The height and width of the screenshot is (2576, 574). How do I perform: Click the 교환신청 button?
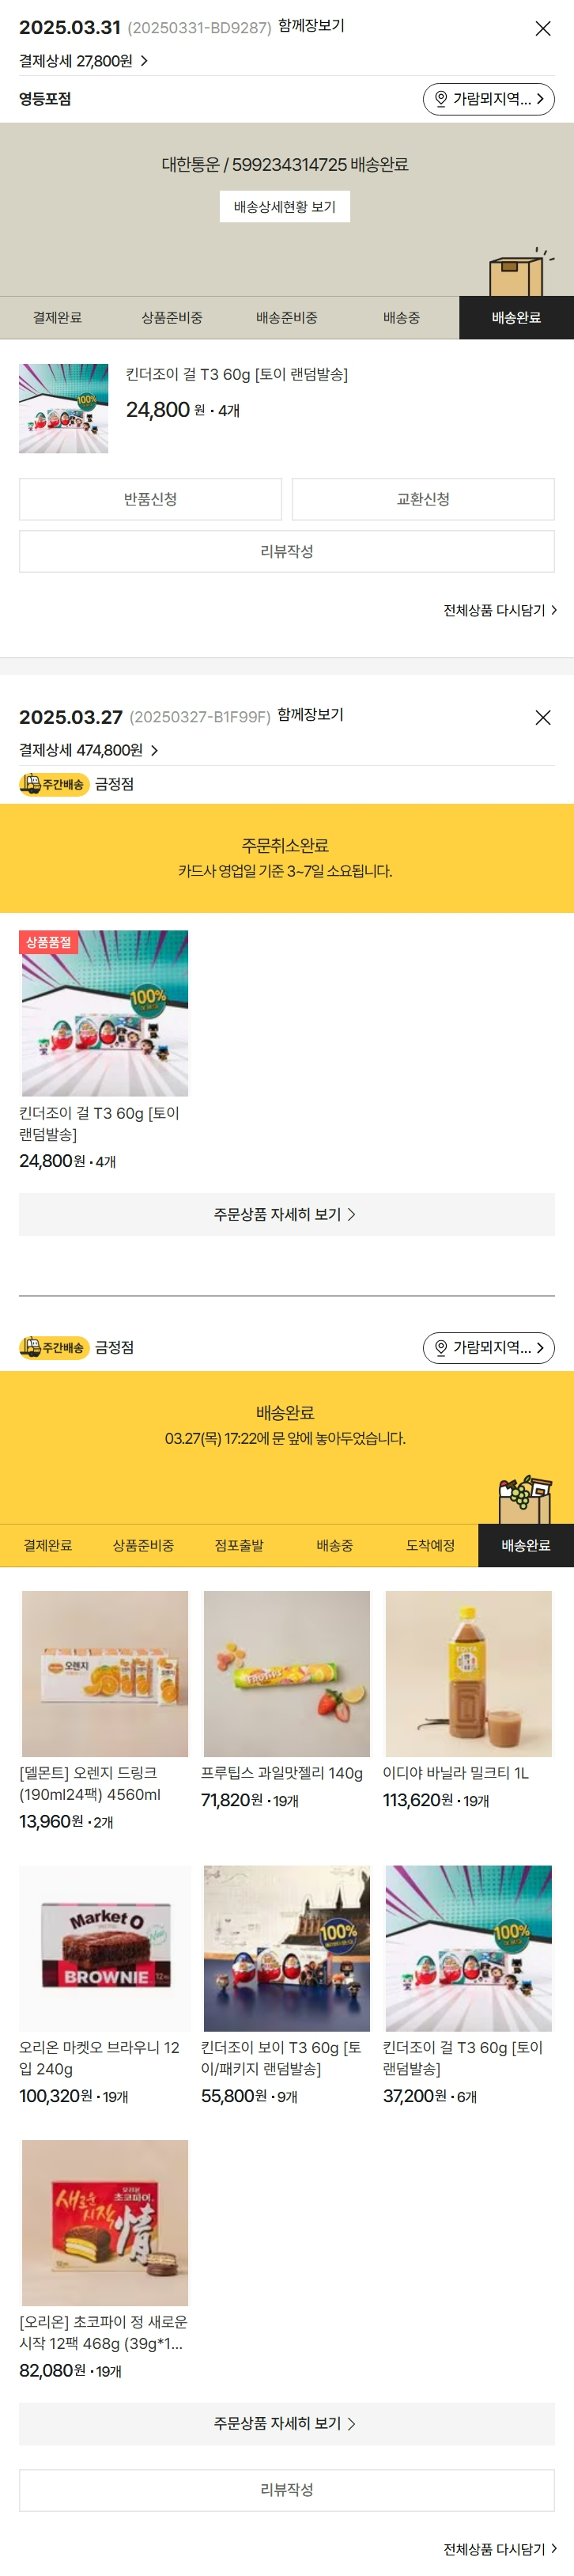click(423, 499)
